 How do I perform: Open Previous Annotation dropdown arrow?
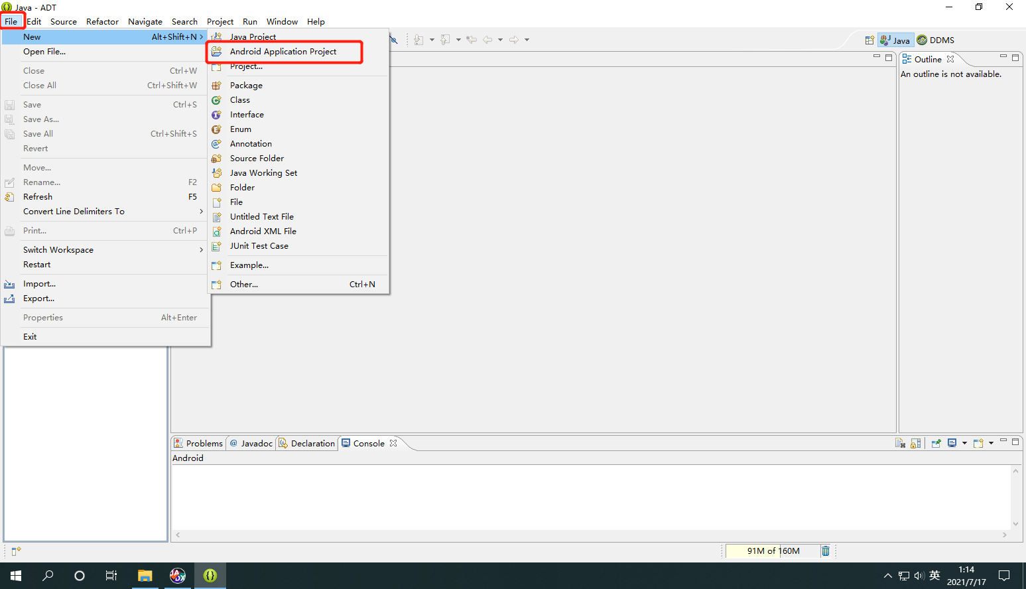click(x=458, y=40)
